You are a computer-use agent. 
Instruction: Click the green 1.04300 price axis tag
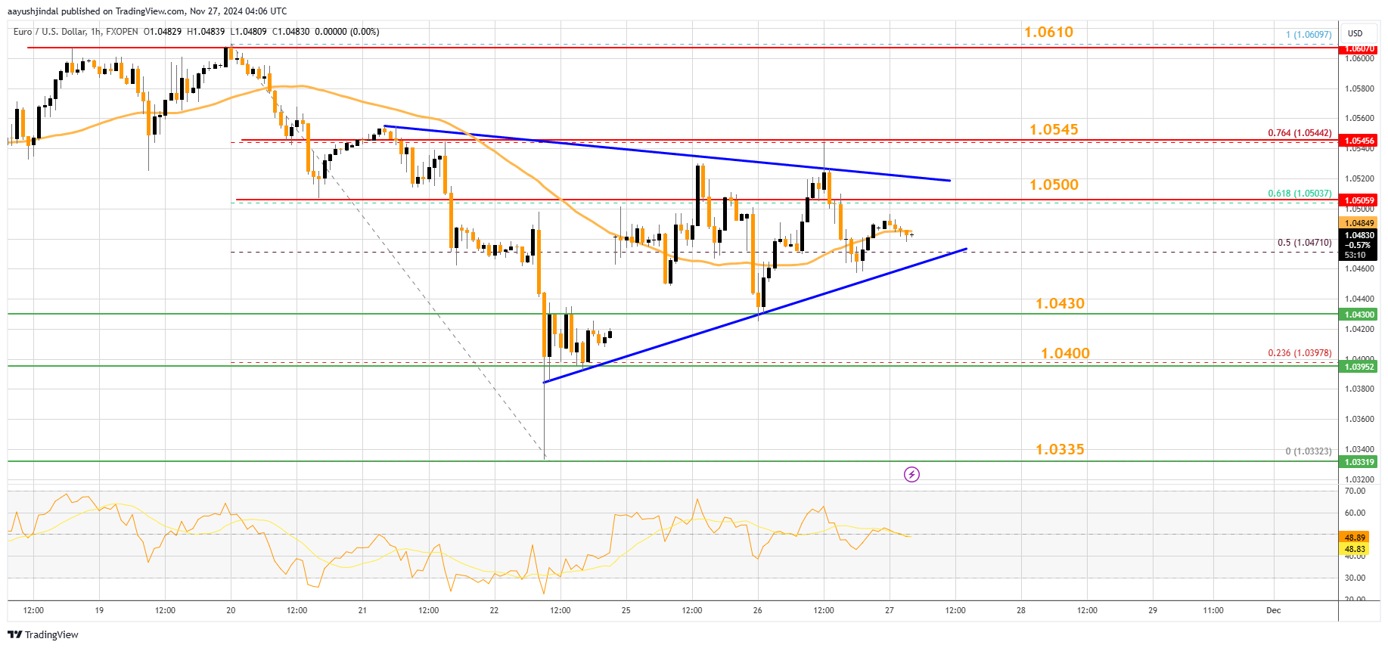(x=1358, y=315)
